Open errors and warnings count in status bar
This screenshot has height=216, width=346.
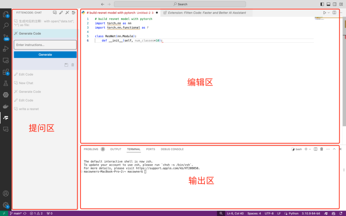[x=36, y=213]
